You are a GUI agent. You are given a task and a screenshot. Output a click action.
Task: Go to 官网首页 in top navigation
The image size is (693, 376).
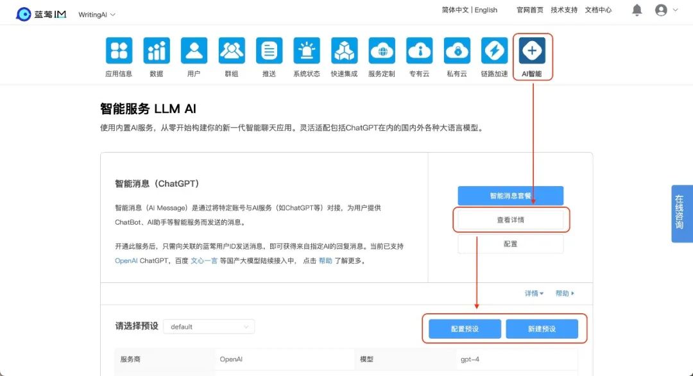pyautogui.click(x=530, y=10)
